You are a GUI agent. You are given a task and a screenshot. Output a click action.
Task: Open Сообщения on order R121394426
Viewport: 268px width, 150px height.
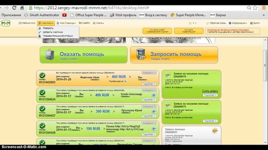(x=149, y=123)
